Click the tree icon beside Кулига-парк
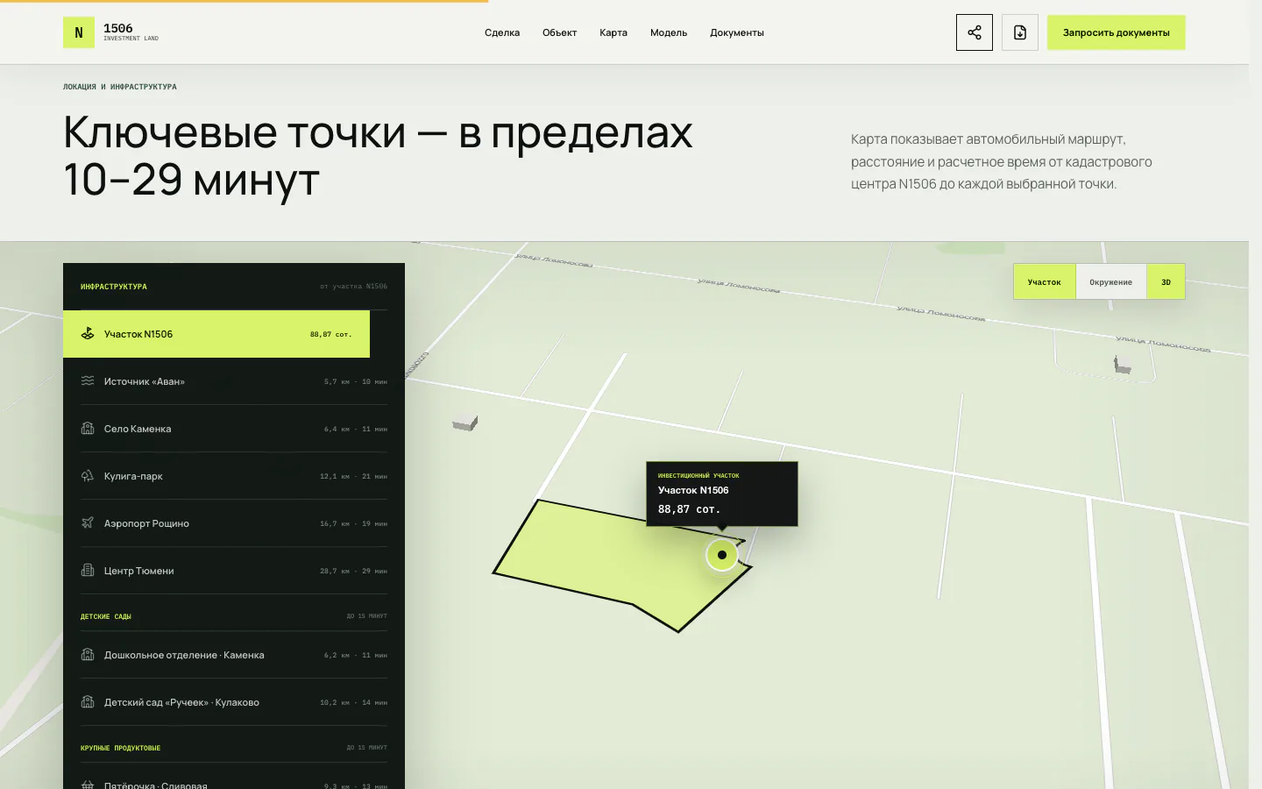 coord(88,476)
